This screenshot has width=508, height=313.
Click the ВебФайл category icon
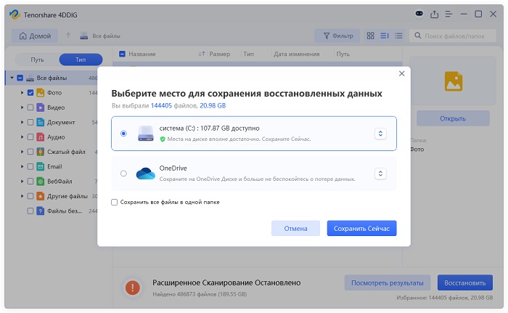pyautogui.click(x=40, y=182)
